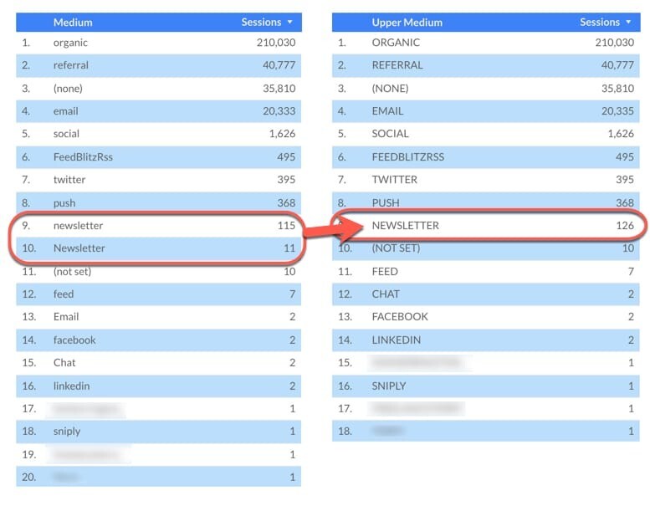650x506 pixels.
Task: Sort by the Medium column header
Action: coord(73,23)
